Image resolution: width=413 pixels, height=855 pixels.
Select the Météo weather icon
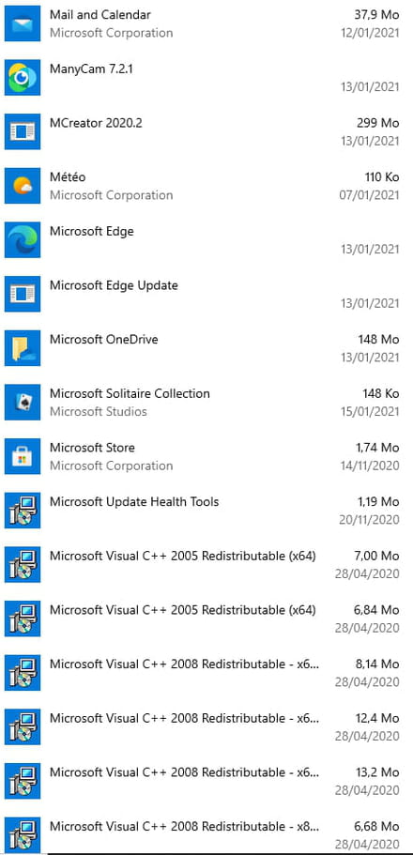[x=23, y=186]
